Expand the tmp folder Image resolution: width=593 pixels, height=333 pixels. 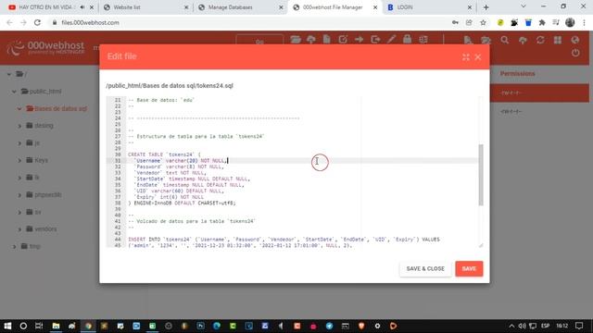15,247
